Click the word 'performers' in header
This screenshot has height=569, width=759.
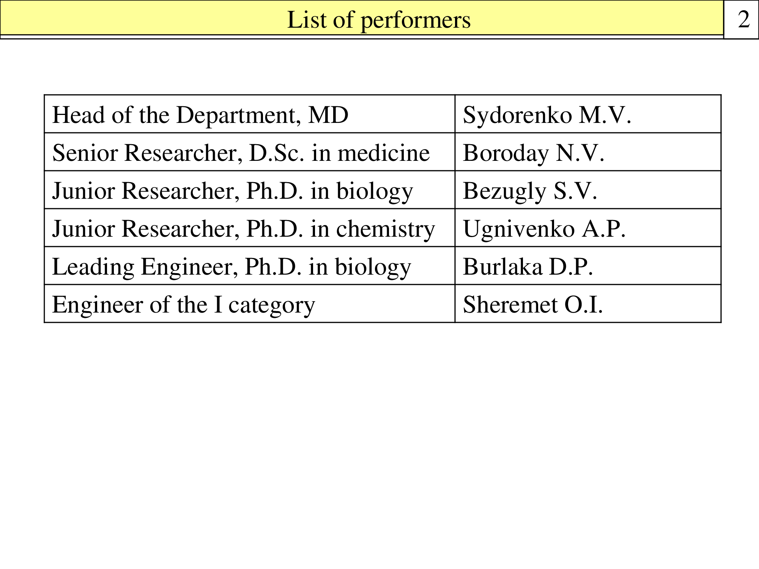pyautogui.click(x=416, y=21)
